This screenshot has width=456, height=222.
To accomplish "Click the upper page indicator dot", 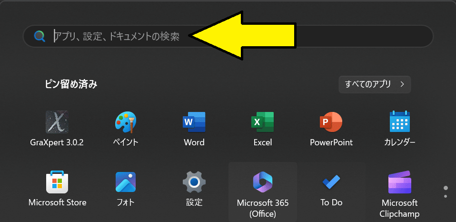I will pyautogui.click(x=446, y=188).
